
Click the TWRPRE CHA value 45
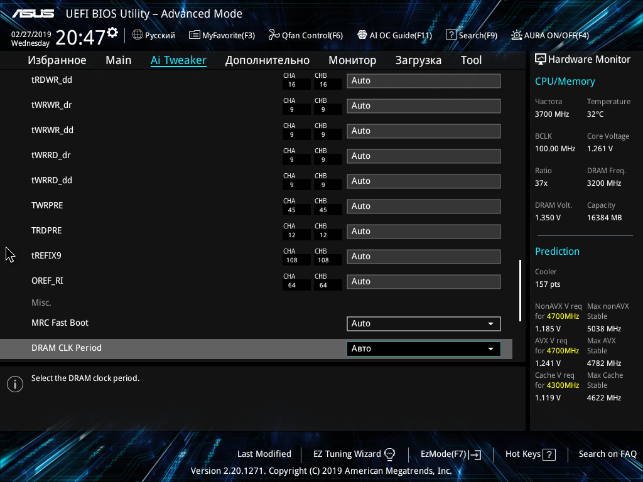point(291,210)
